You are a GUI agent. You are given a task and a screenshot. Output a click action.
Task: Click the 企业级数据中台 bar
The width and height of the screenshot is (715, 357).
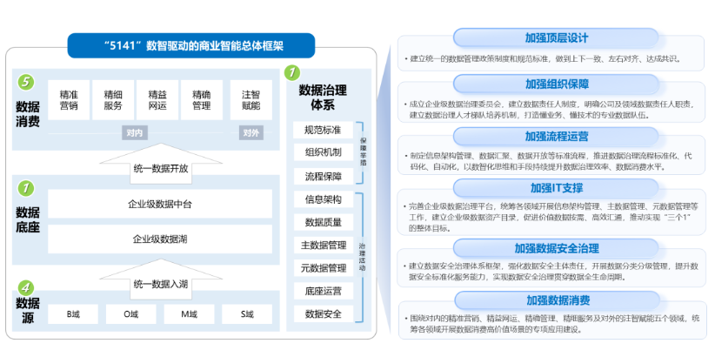click(160, 204)
